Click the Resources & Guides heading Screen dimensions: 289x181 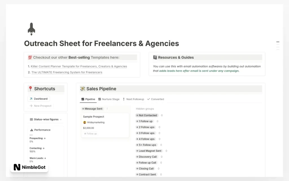click(176, 58)
